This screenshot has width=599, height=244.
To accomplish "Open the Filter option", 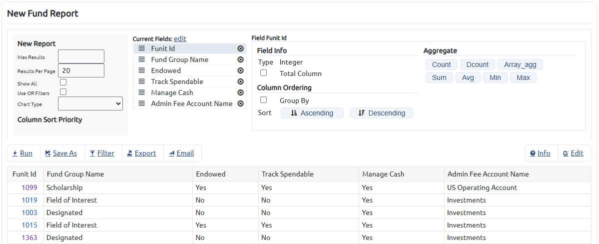I will click(x=102, y=153).
